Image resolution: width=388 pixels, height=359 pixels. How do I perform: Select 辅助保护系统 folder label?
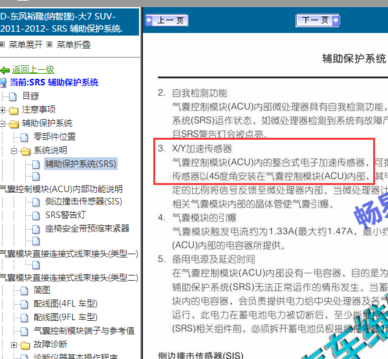click(x=47, y=124)
